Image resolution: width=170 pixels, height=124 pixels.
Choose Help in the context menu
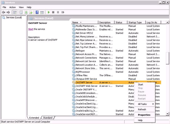[144, 120]
